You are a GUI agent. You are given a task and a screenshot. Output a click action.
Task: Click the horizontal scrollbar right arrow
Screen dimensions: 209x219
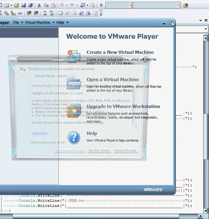tap(200, 216)
